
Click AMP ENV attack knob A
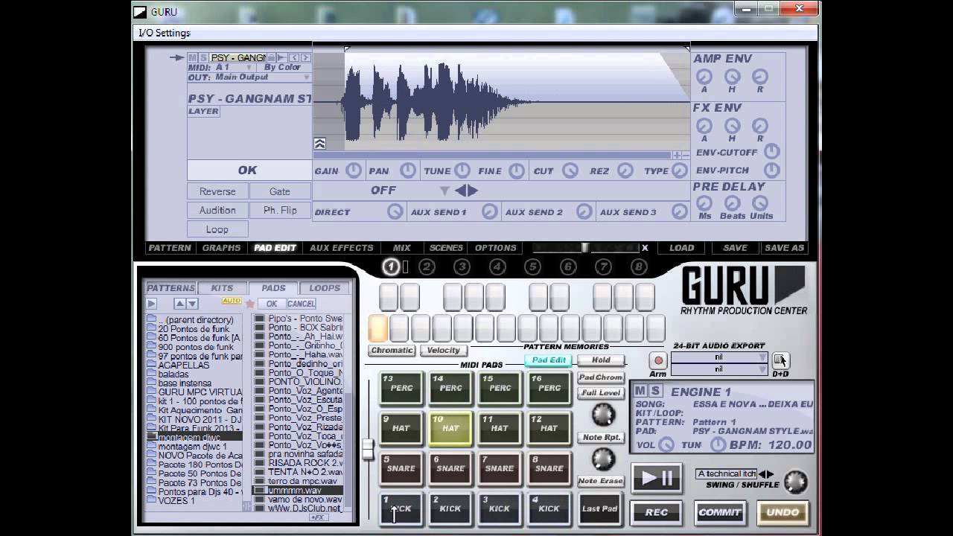point(704,77)
